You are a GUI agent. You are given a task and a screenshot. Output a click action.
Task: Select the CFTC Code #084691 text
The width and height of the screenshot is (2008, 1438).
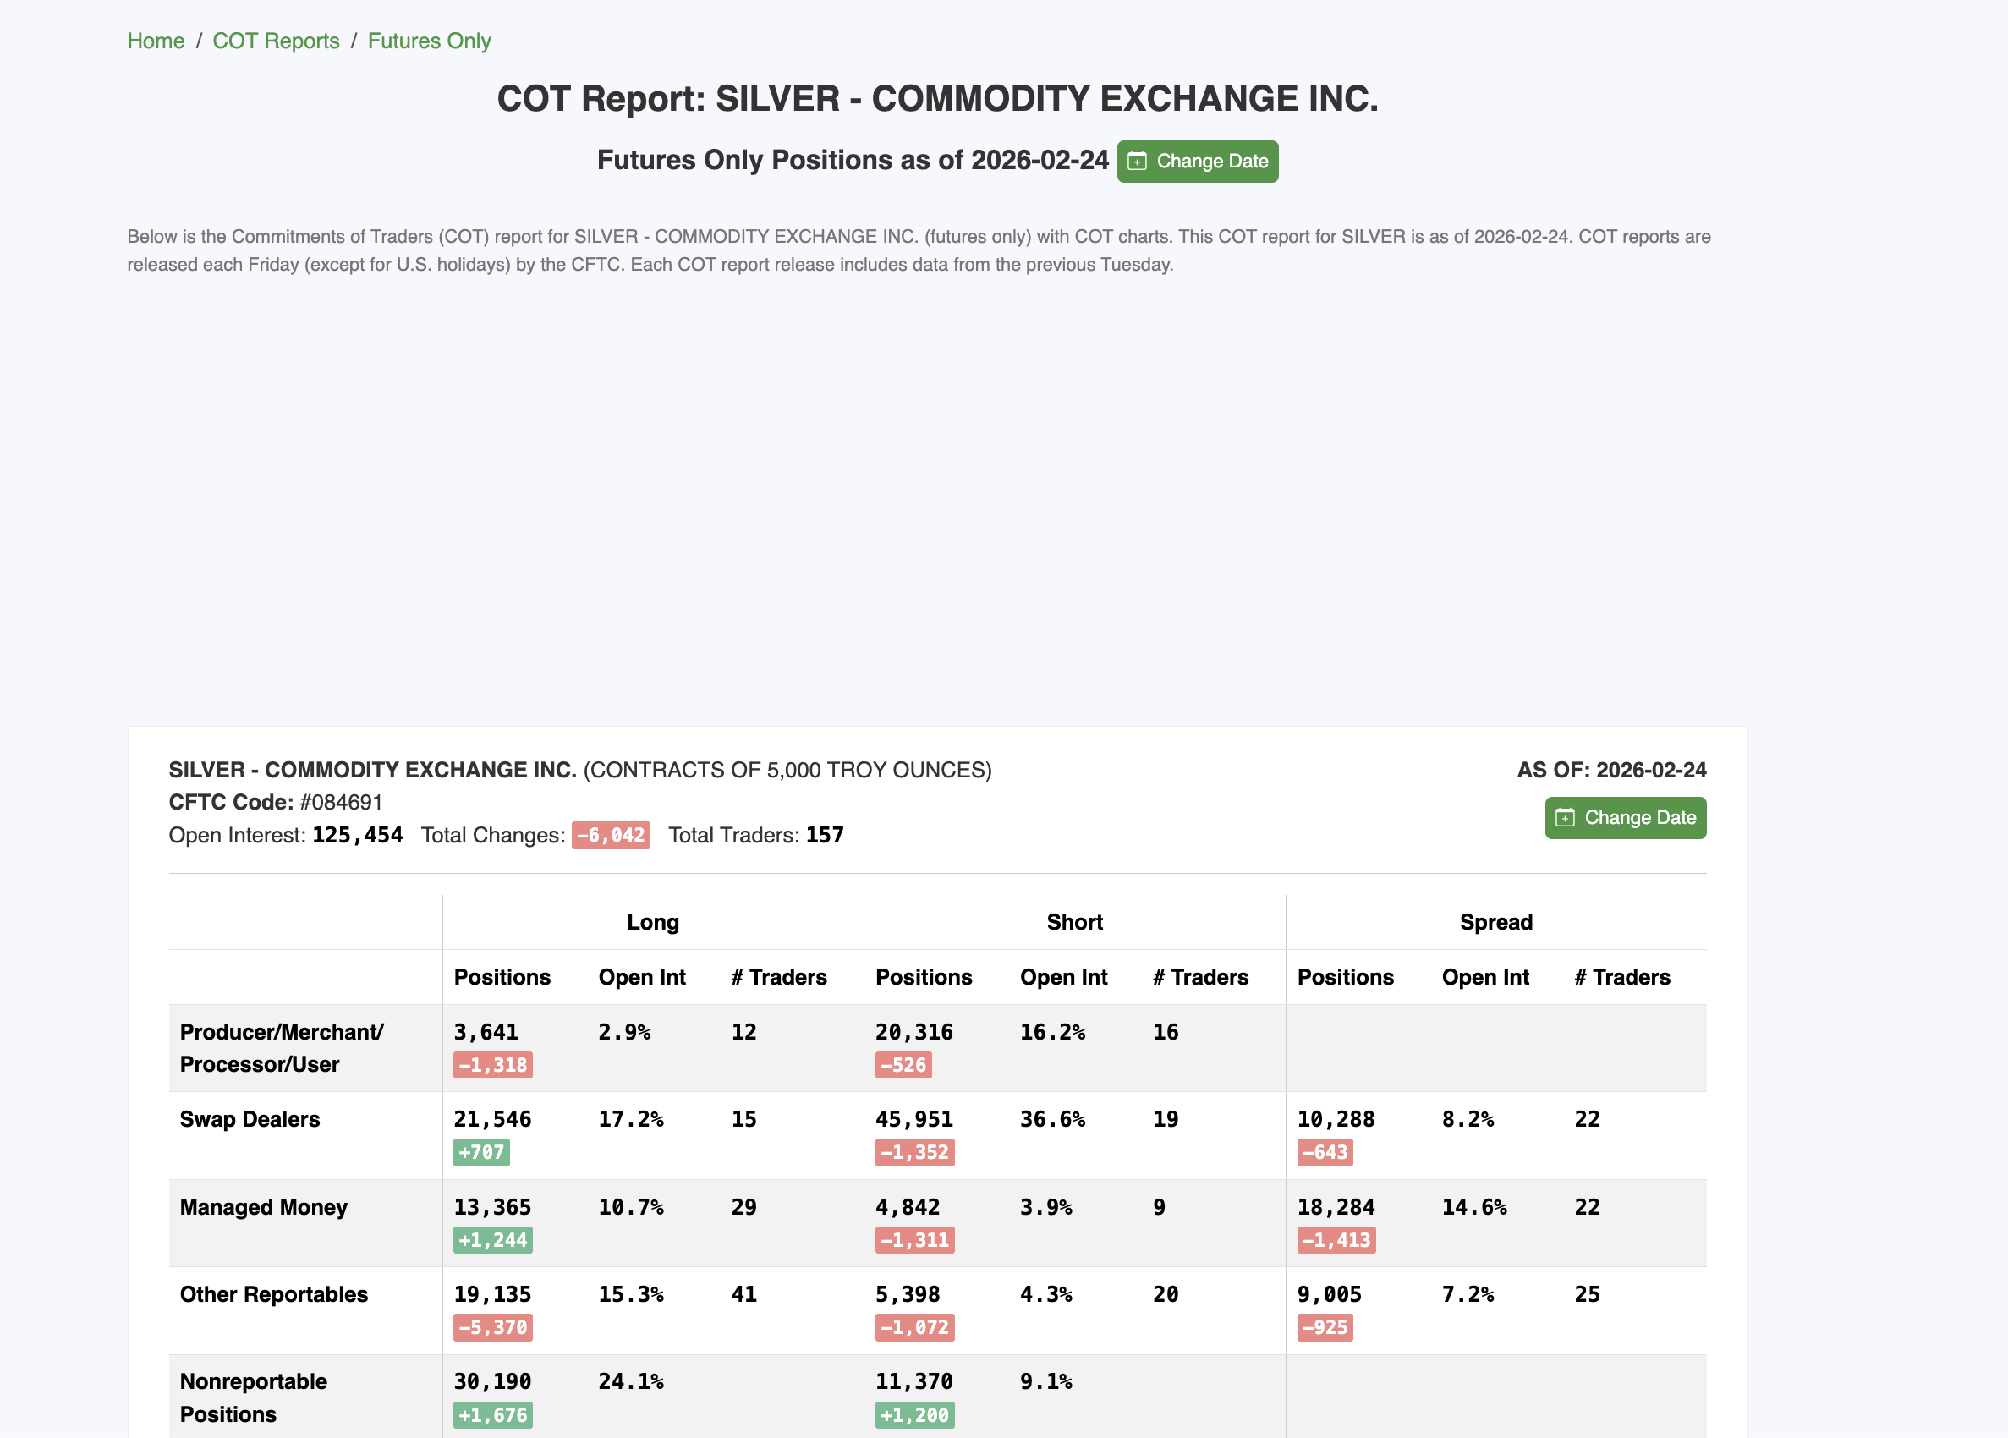coord(340,801)
